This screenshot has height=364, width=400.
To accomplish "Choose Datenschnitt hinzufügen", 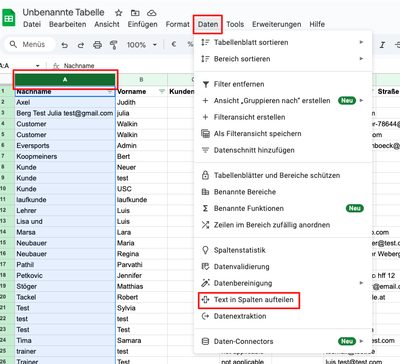I will pyautogui.click(x=283, y=150).
